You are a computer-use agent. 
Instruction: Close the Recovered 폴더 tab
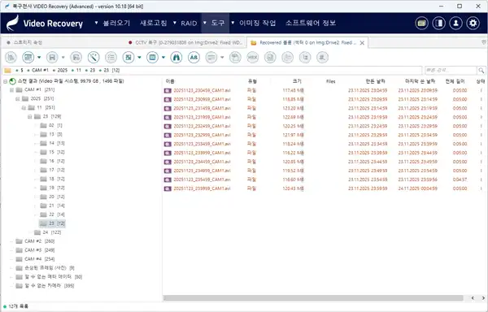click(362, 43)
